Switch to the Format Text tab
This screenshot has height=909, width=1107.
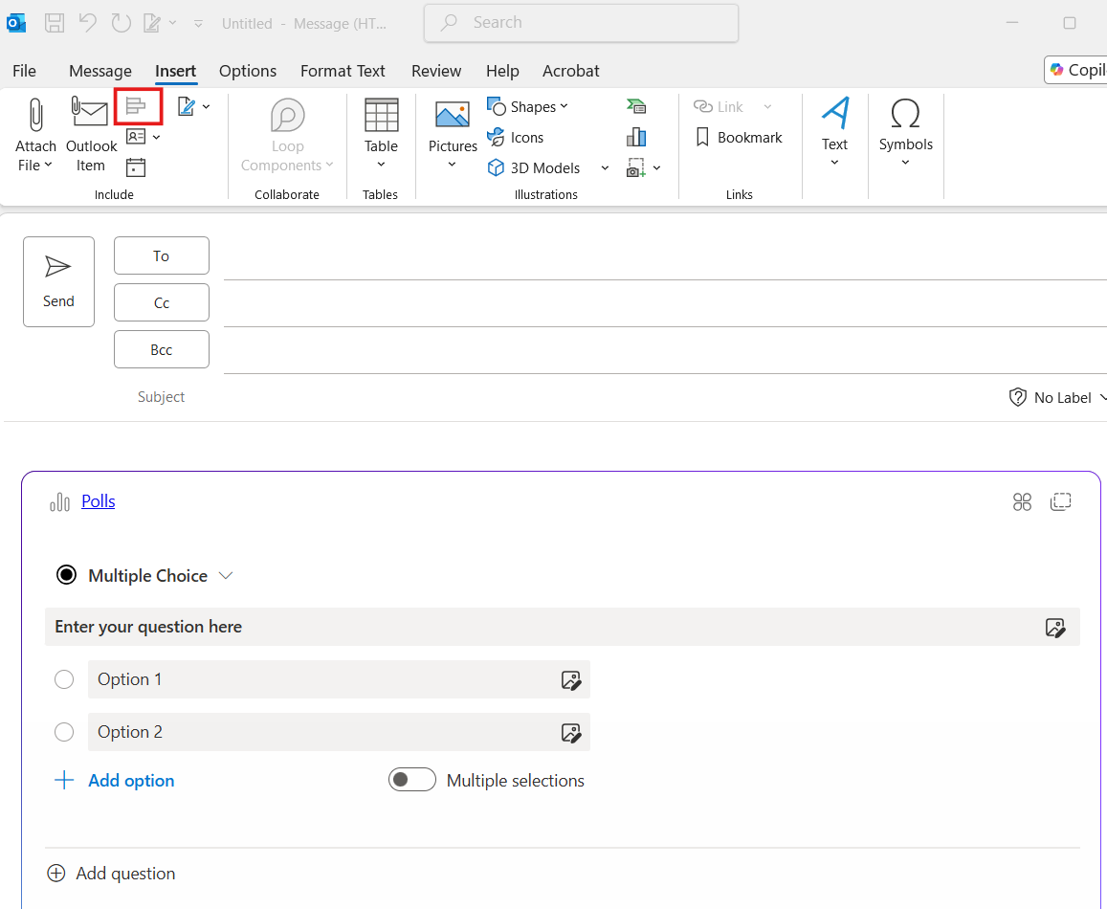tap(343, 71)
